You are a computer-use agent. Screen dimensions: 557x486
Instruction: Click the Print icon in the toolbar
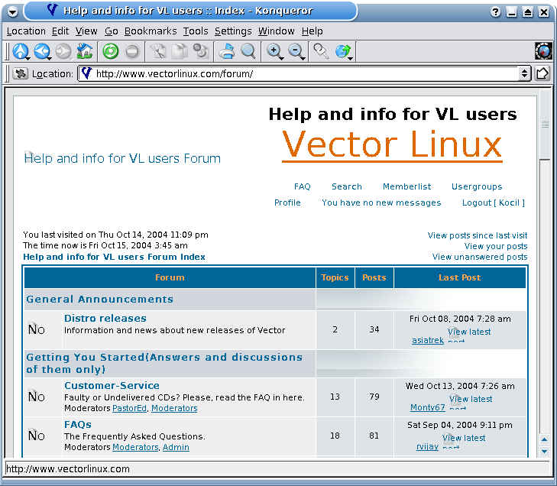point(226,51)
